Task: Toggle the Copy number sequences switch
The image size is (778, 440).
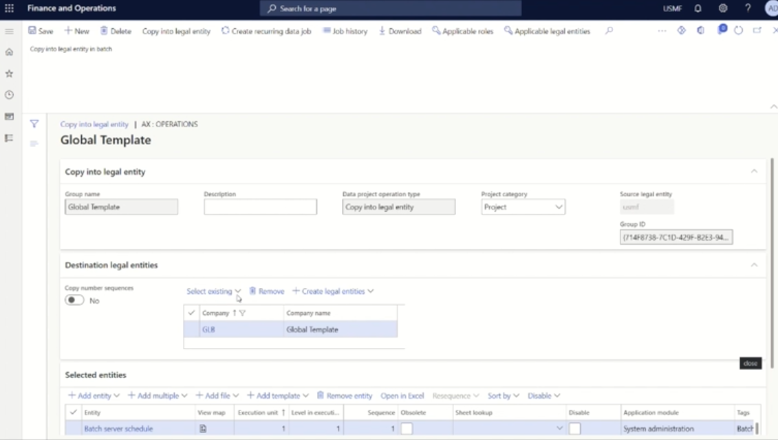Action: click(x=74, y=300)
